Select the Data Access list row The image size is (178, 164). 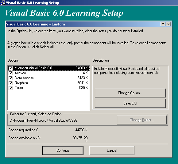49,78
